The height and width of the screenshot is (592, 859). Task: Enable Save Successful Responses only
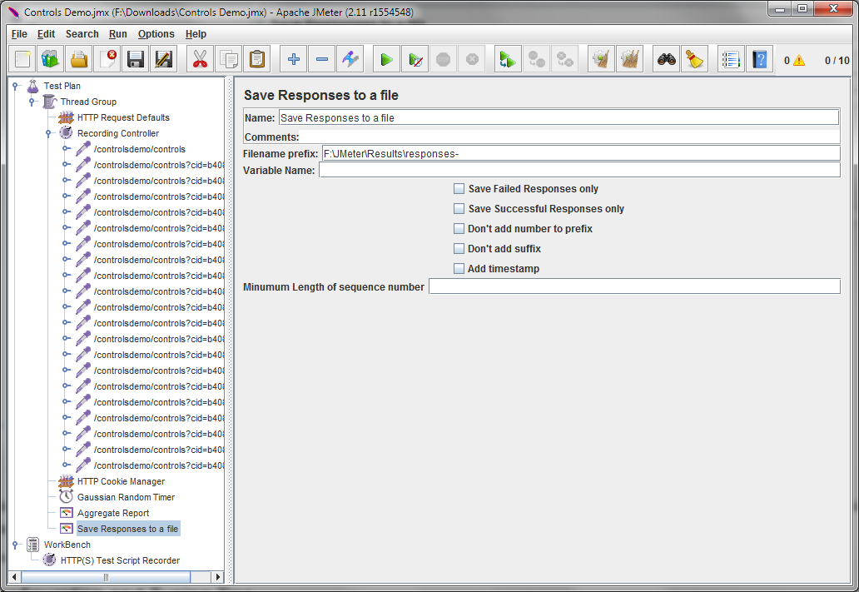pyautogui.click(x=459, y=208)
